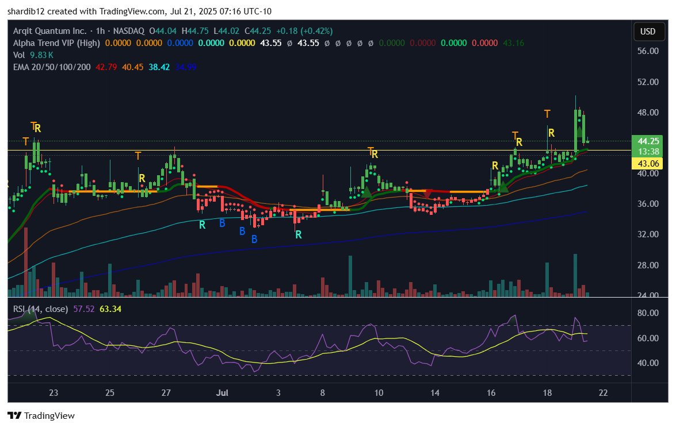This screenshot has width=676, height=428.
Task: Click the 25 date label on the time axis
Action: (110, 393)
